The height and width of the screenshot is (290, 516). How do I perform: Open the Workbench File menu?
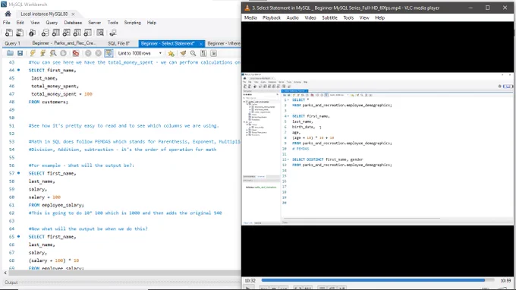tap(7, 22)
